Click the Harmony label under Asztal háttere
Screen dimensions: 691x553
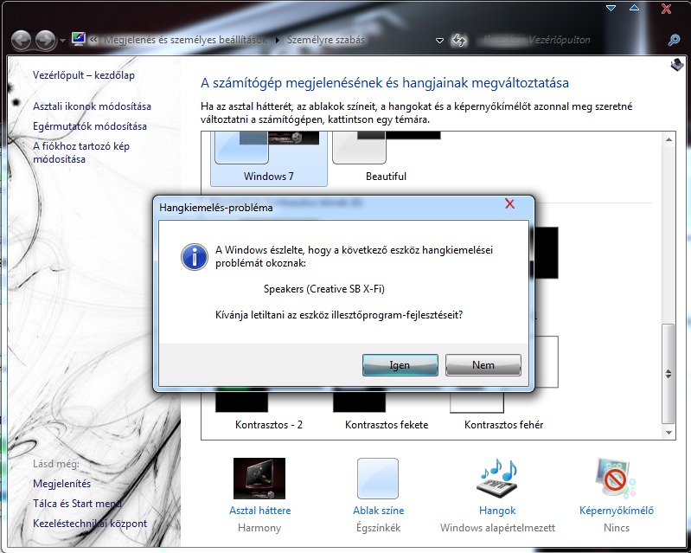tap(259, 527)
